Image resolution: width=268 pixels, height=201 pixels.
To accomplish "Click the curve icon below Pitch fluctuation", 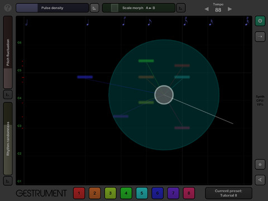I will [x=8, y=95].
